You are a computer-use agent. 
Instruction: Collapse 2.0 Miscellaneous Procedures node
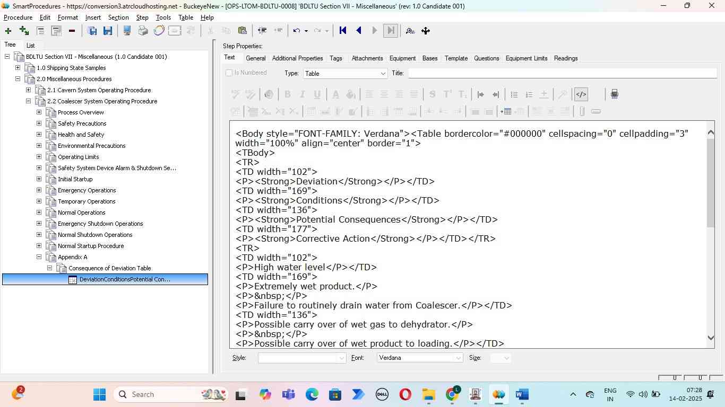coord(18,79)
